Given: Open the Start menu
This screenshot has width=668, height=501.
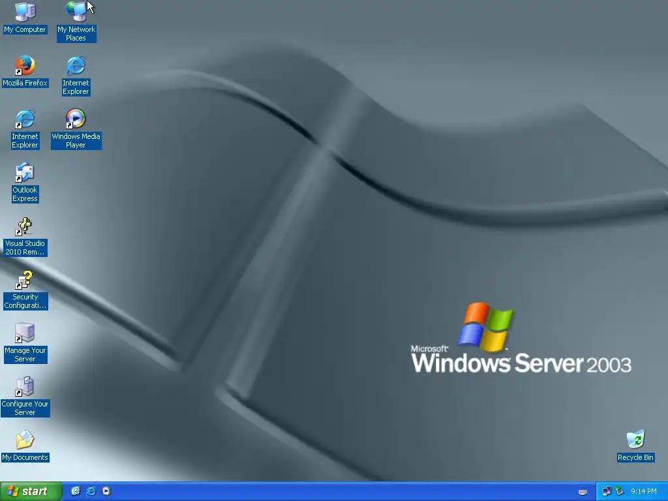Looking at the screenshot, I should (x=31, y=491).
